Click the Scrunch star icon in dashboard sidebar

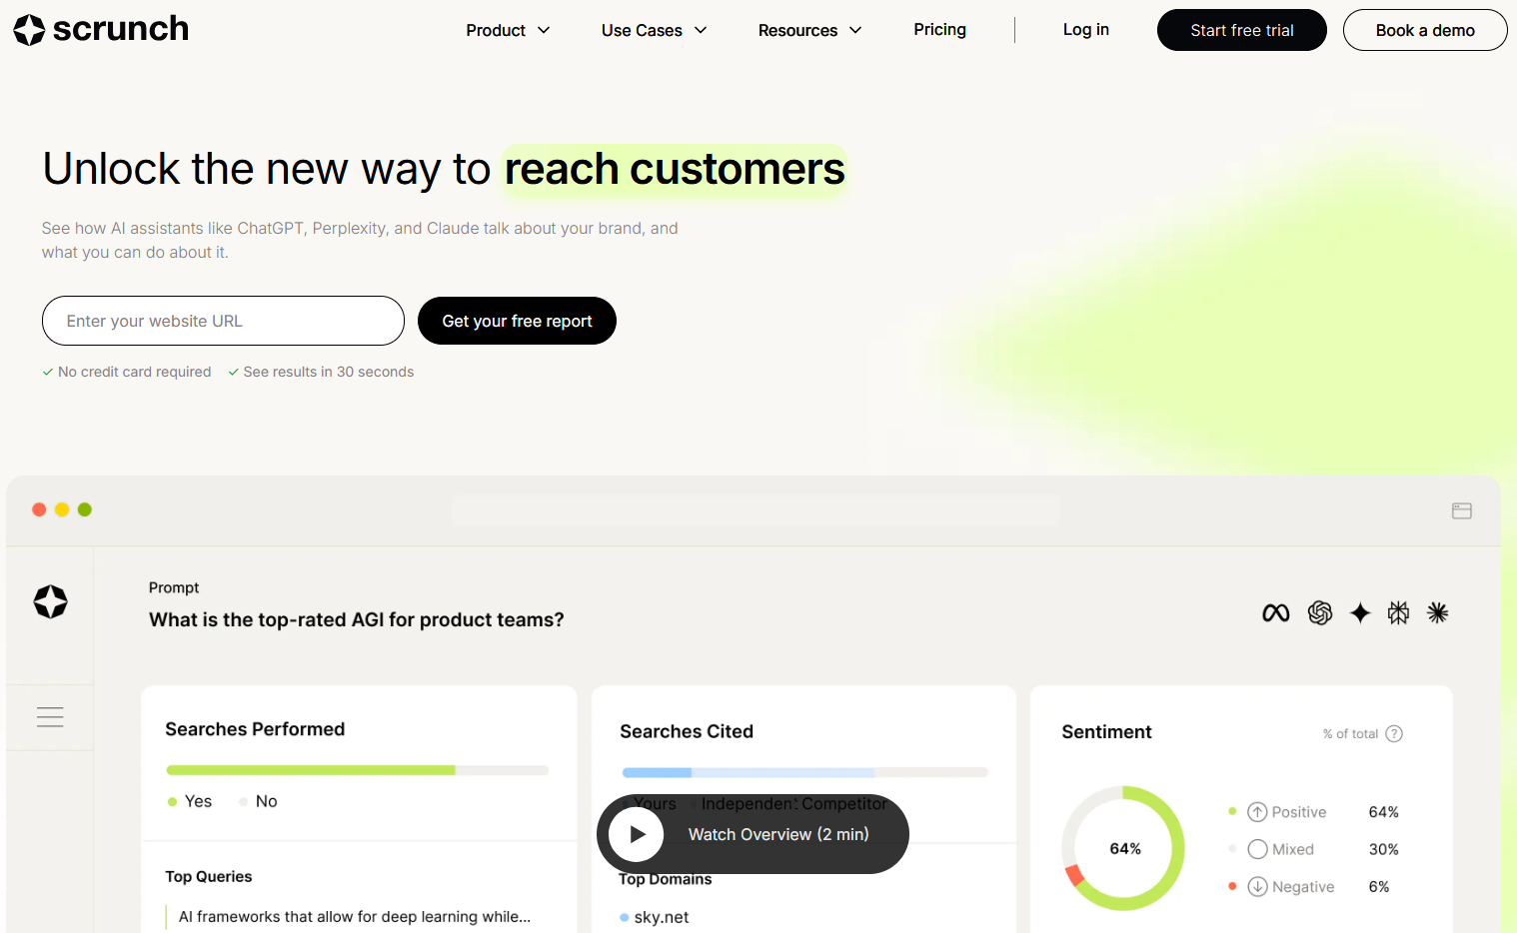point(50,601)
